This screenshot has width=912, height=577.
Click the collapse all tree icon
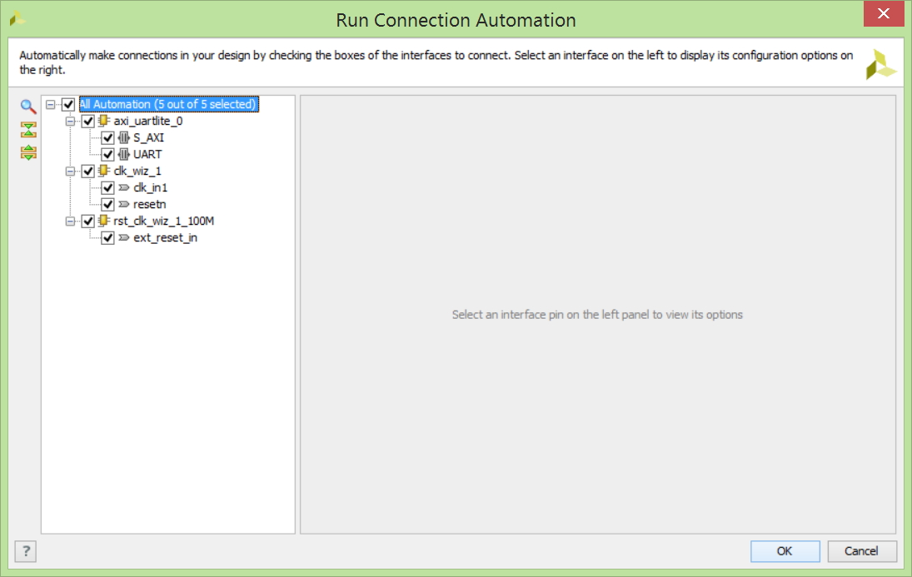(28, 129)
